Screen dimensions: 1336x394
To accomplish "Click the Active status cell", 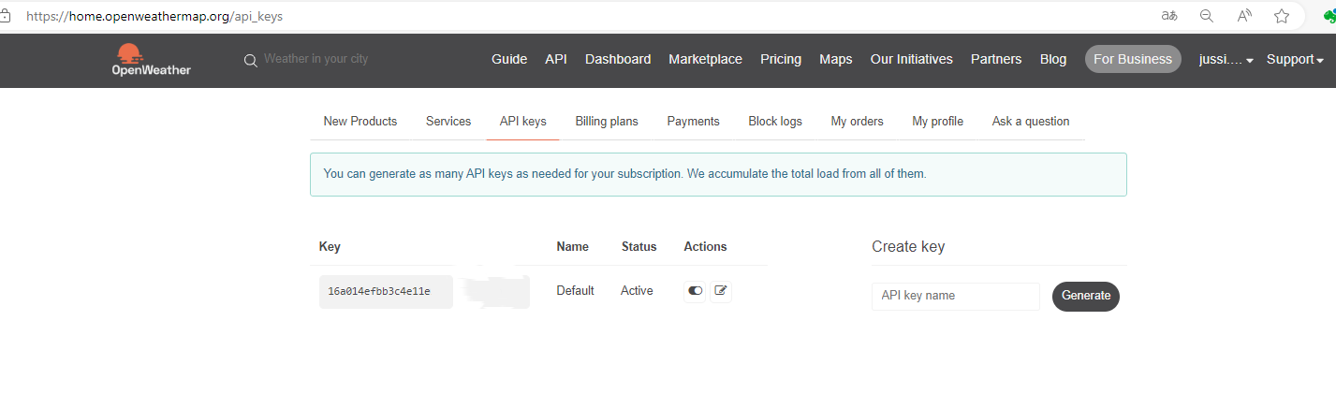I will pos(637,291).
